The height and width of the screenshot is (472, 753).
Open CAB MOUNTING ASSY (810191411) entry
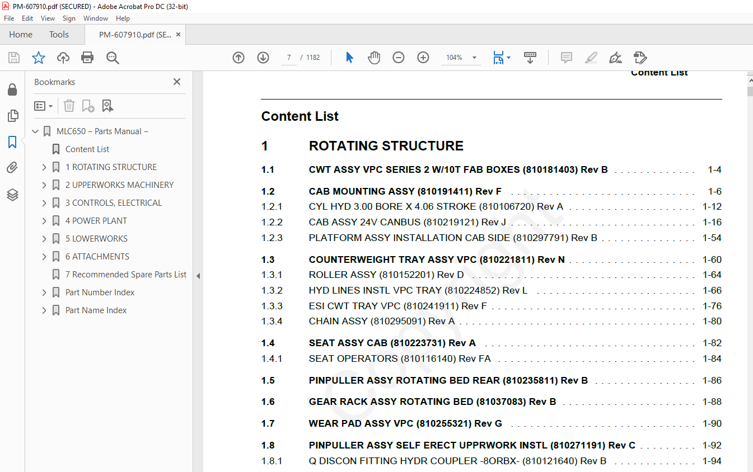coord(405,191)
